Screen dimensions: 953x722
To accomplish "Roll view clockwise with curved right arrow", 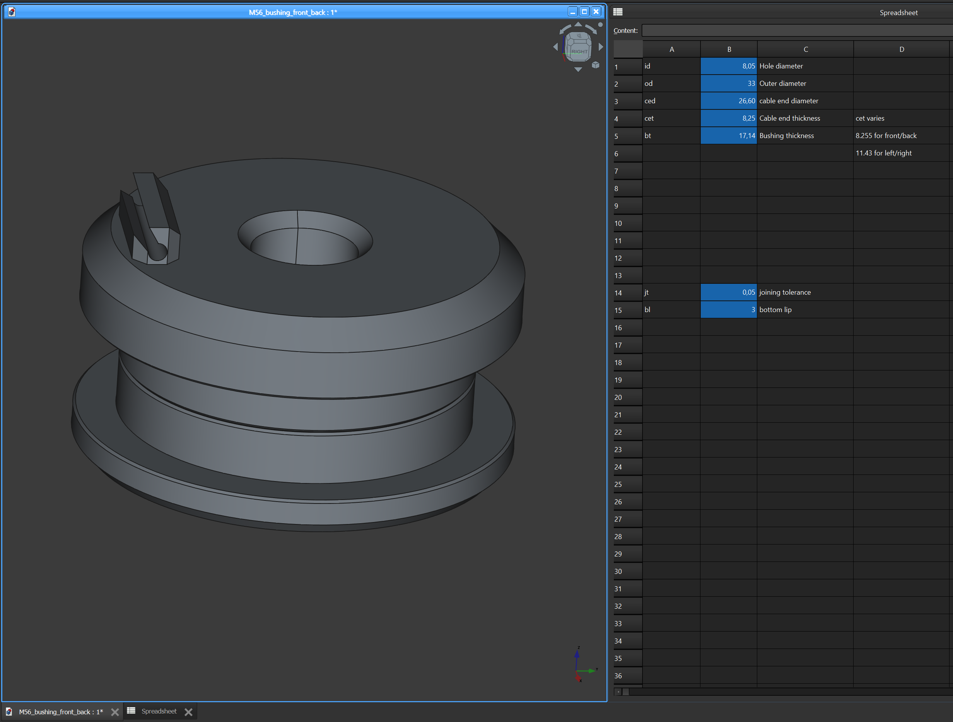I will click(x=591, y=30).
